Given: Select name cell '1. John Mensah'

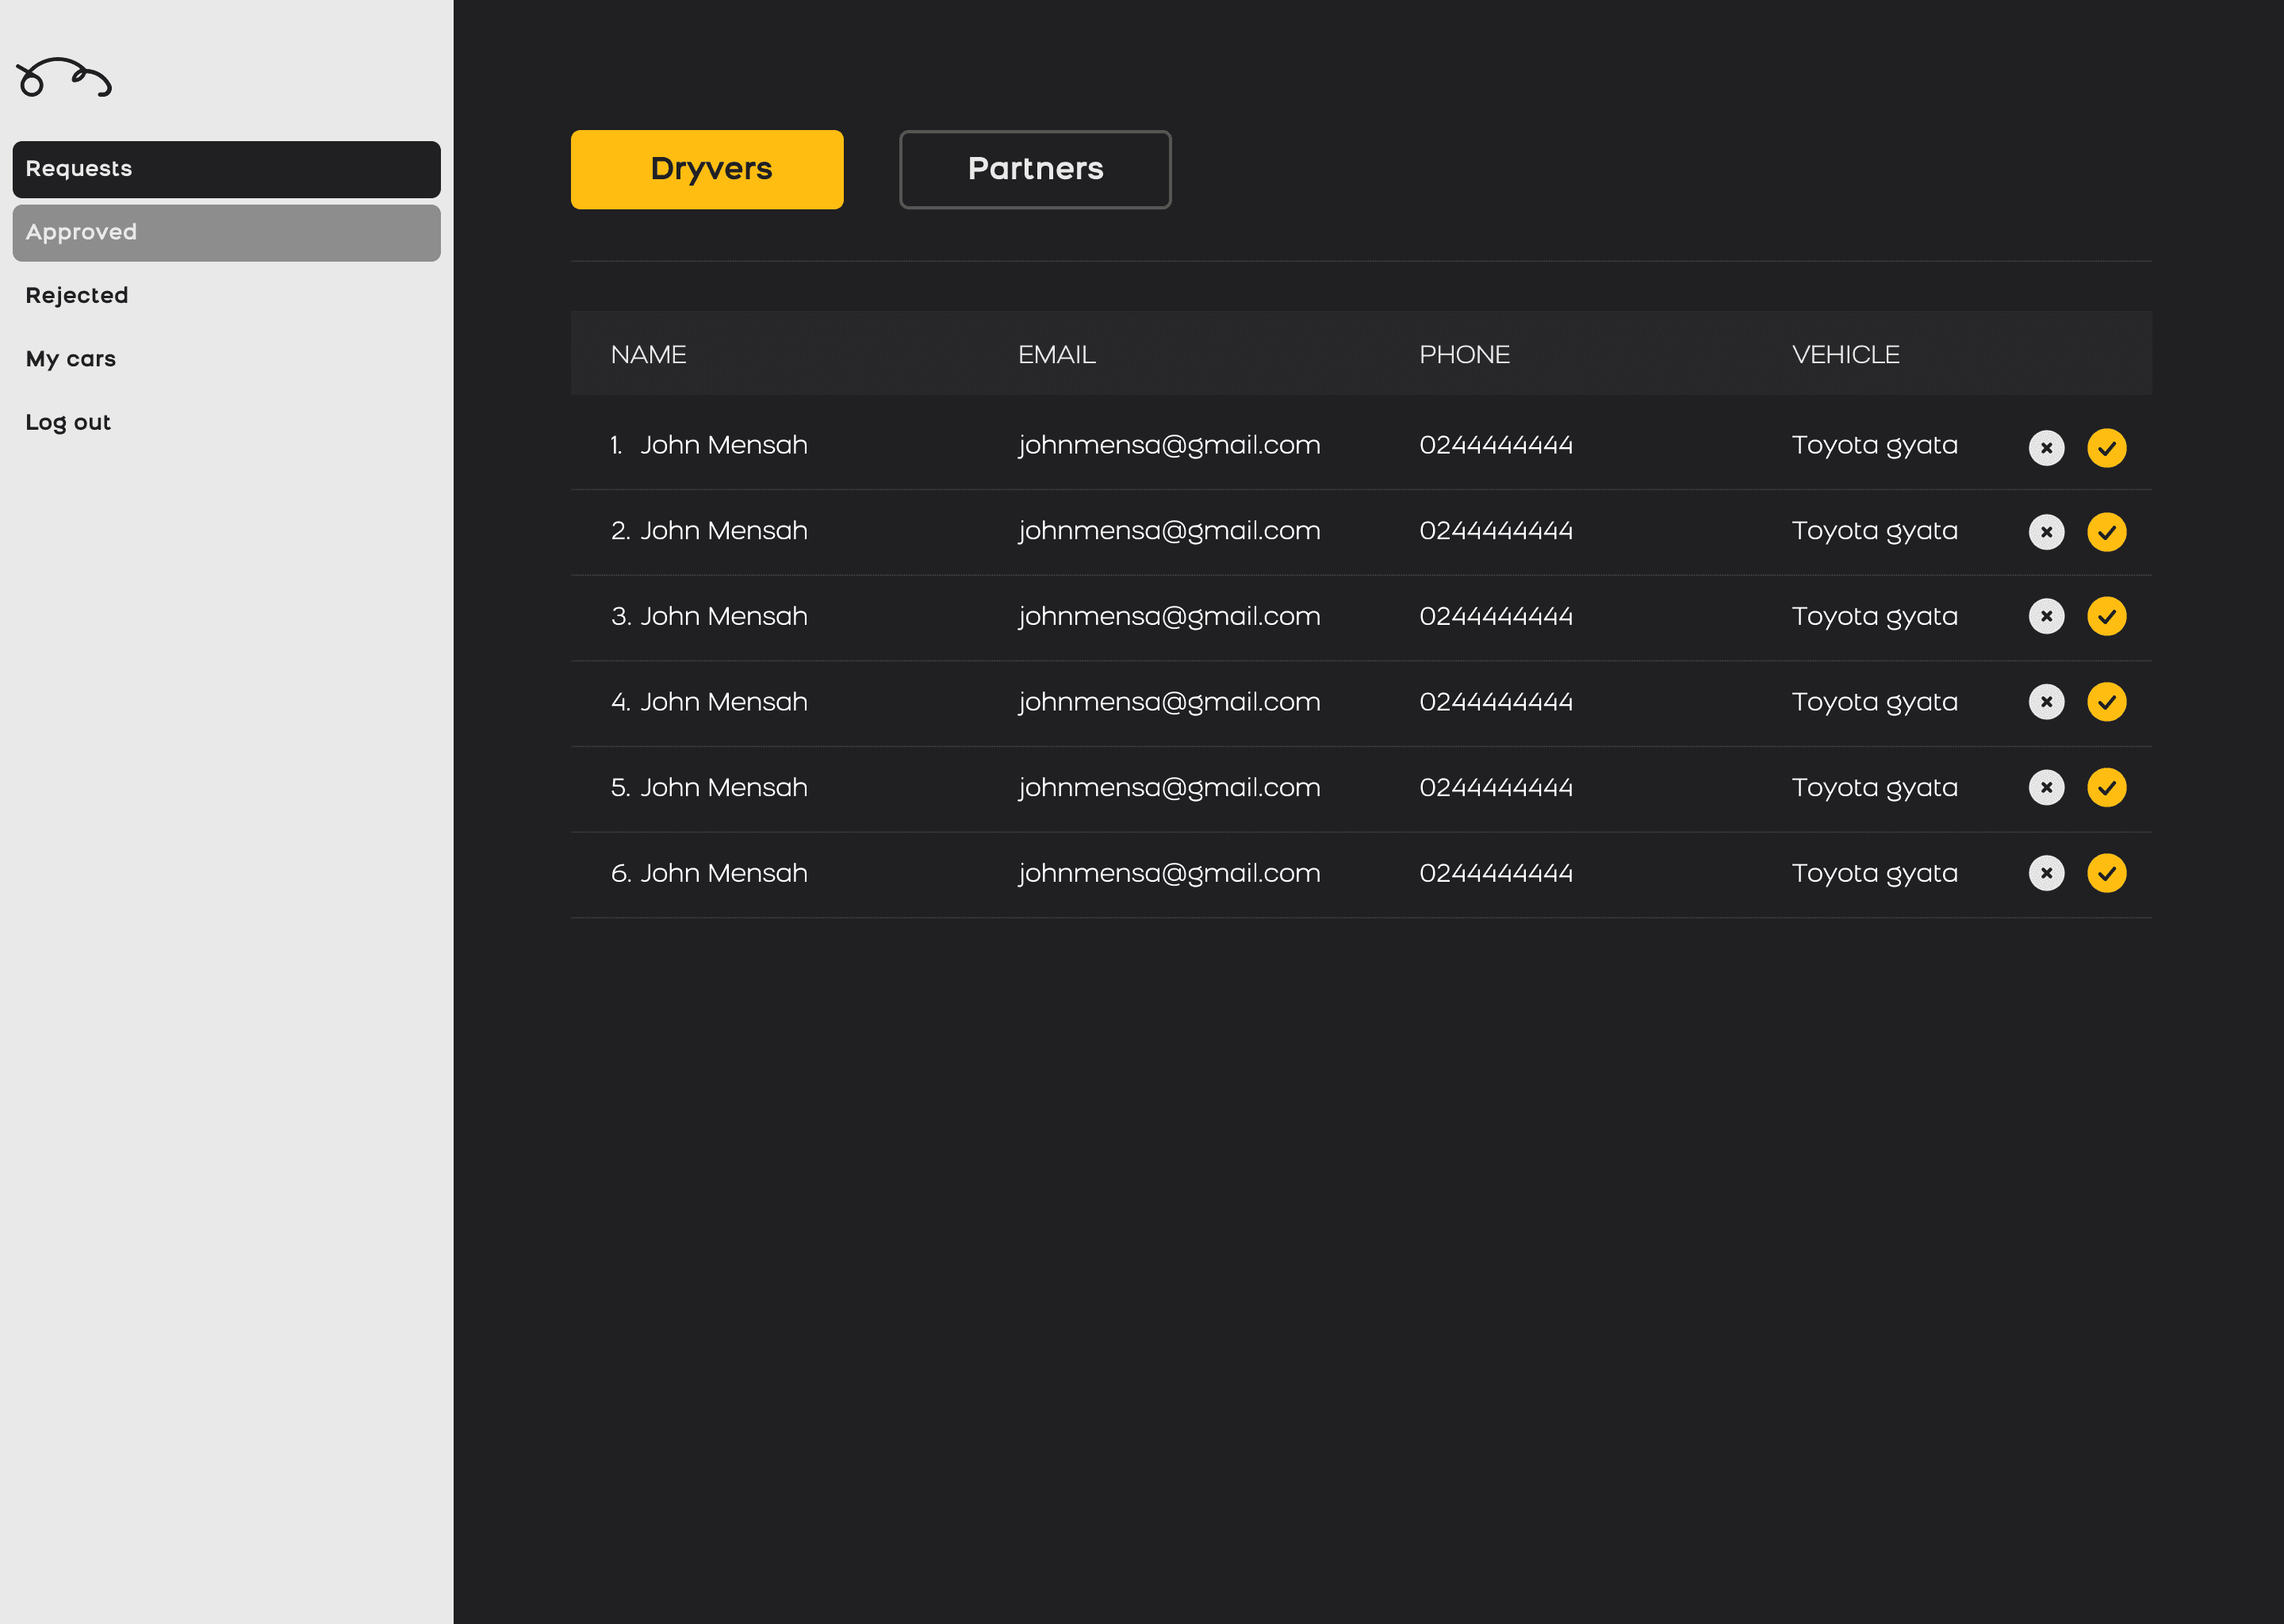Looking at the screenshot, I should [709, 445].
